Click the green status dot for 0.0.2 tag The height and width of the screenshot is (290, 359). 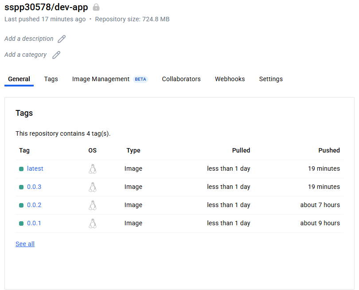21,205
